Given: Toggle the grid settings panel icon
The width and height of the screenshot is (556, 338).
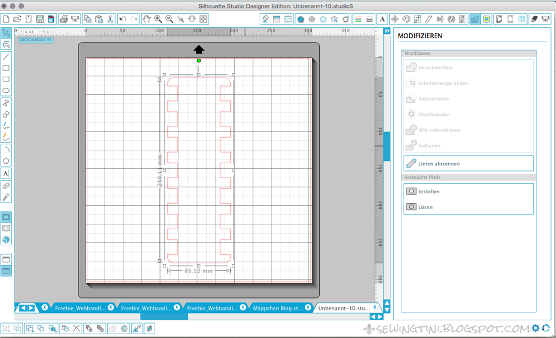Looking at the screenshot, I should (522, 19).
